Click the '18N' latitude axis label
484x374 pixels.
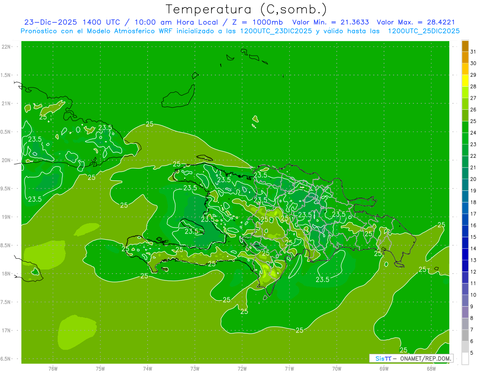pyautogui.click(x=6, y=274)
